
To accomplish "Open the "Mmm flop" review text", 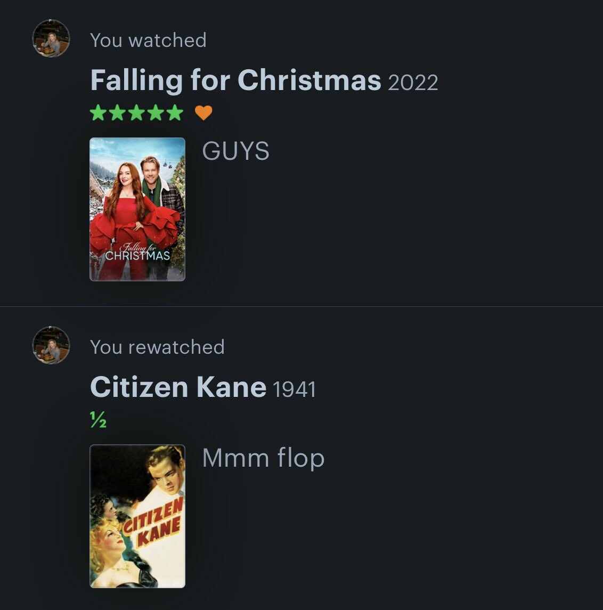I will click(263, 458).
